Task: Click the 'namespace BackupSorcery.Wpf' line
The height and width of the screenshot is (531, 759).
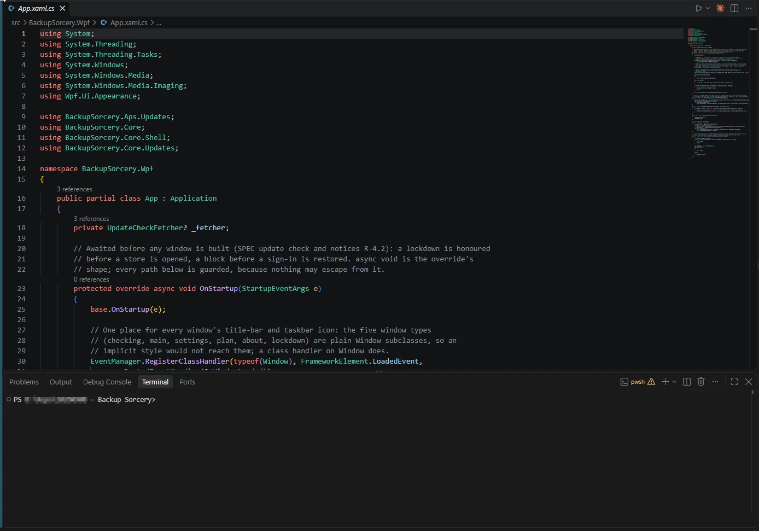Action: [x=97, y=169]
